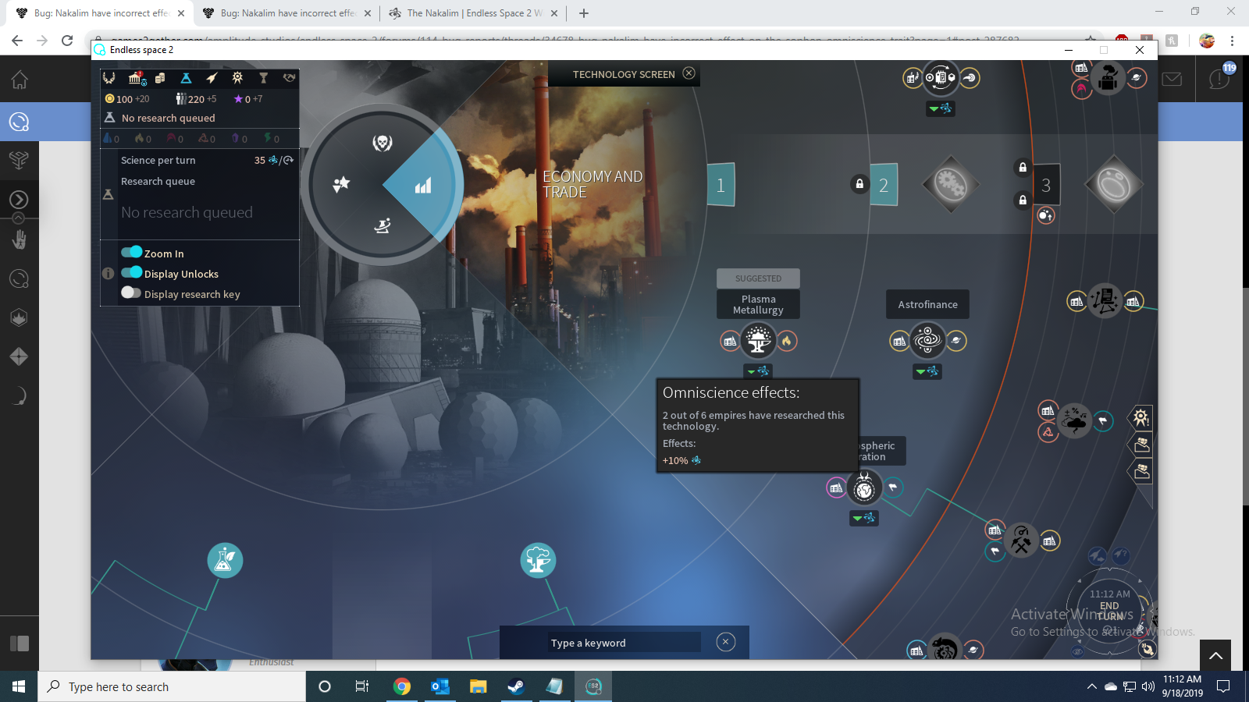Screen dimensions: 1249x702
Task: Open the Military ship icon in top bar
Action: tap(212, 78)
